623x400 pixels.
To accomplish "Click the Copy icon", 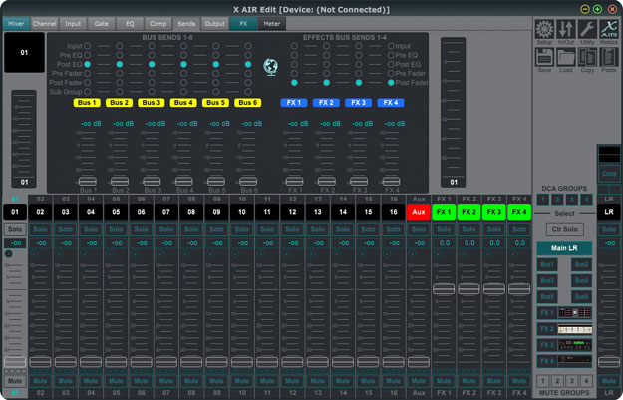I will [587, 57].
